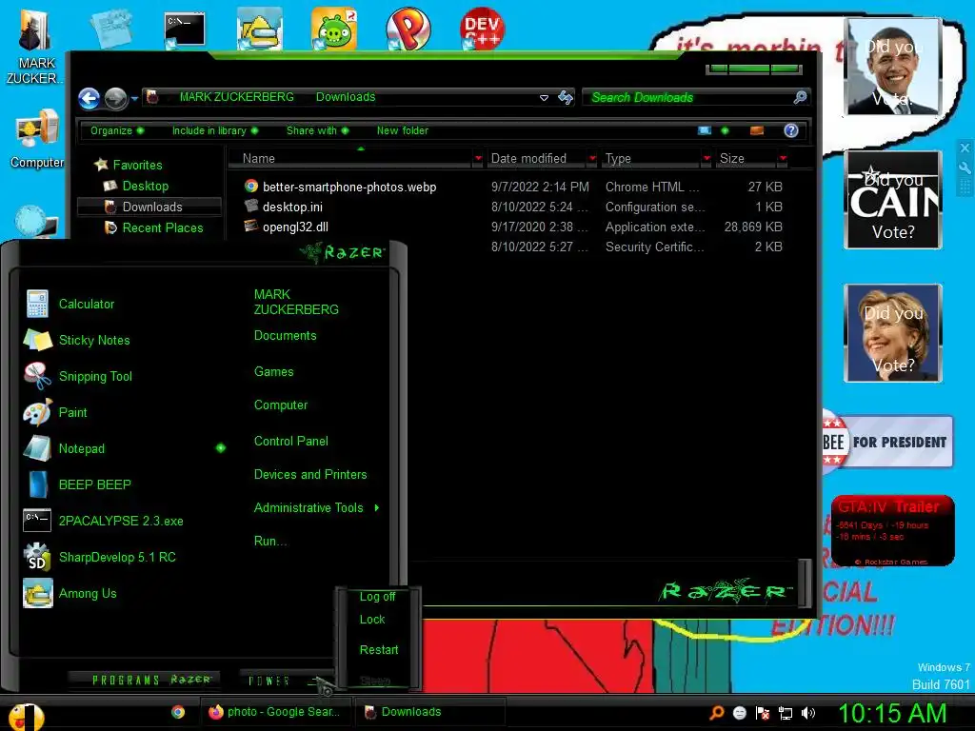Switch to the photo - Google Search Firefox window
This screenshot has height=731, width=975.
pos(275,712)
